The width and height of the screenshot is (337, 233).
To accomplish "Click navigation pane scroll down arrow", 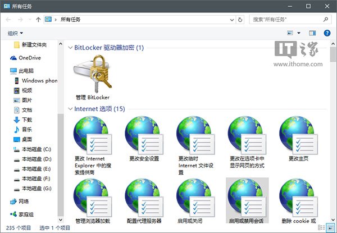I will (x=61, y=220).
